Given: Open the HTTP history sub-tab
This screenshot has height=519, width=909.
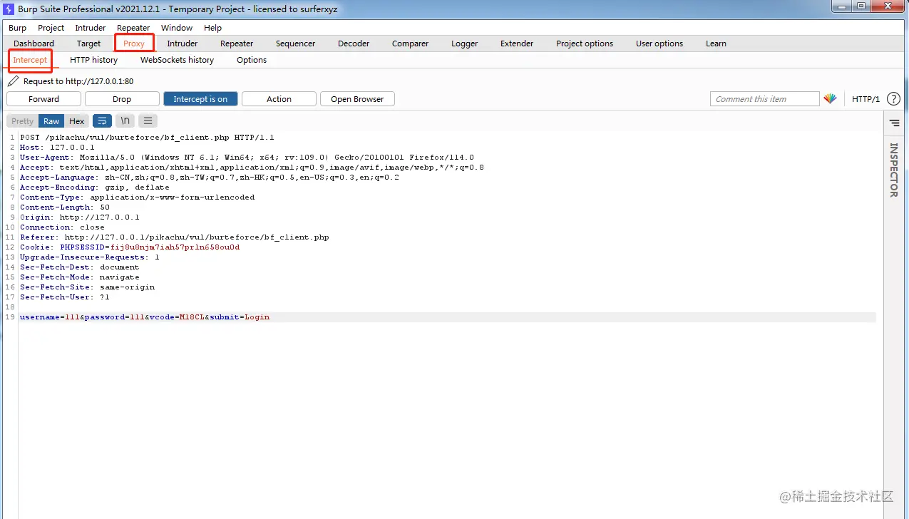Looking at the screenshot, I should pyautogui.click(x=94, y=60).
